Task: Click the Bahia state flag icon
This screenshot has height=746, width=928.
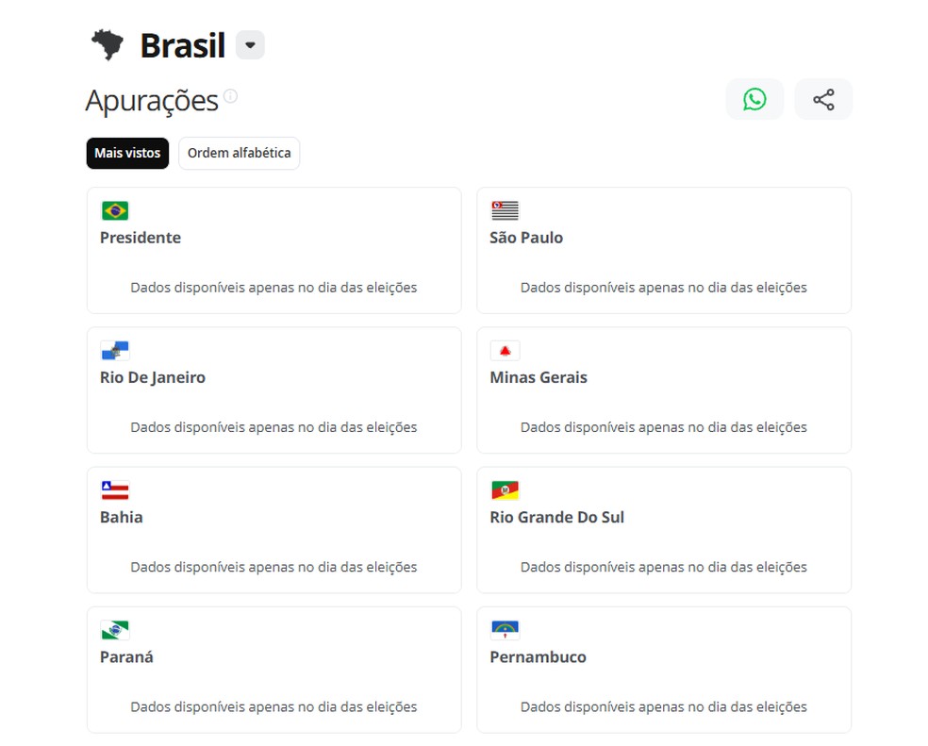Action: (115, 490)
